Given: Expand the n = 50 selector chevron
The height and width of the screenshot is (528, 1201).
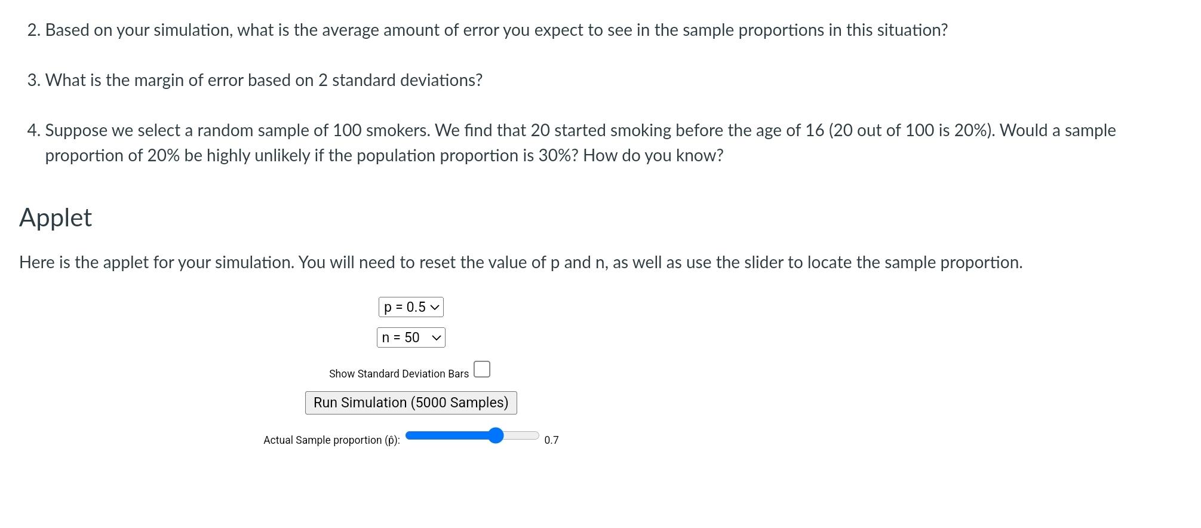Looking at the screenshot, I should click(438, 337).
